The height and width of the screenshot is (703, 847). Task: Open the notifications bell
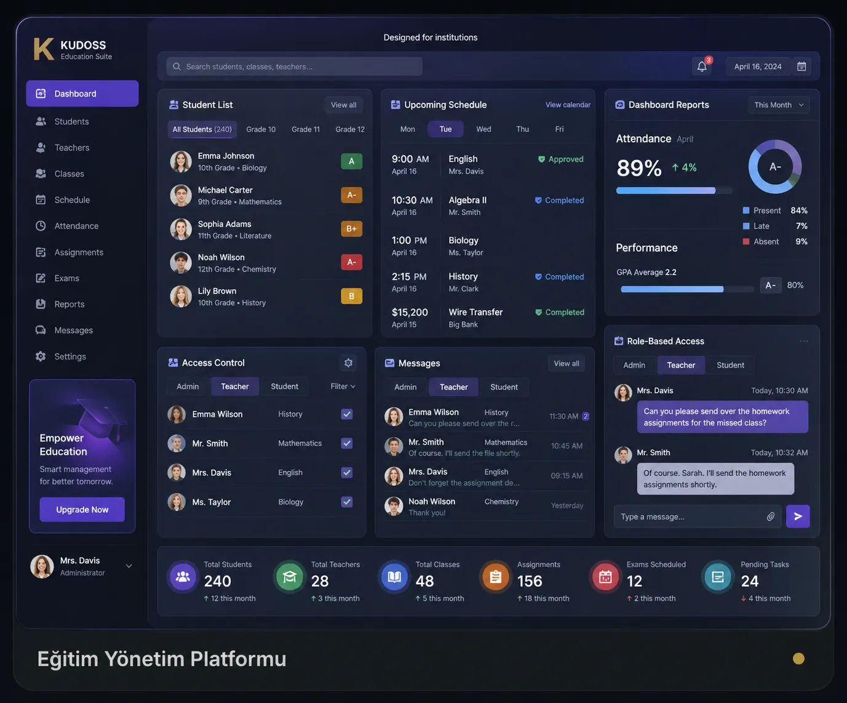click(702, 66)
